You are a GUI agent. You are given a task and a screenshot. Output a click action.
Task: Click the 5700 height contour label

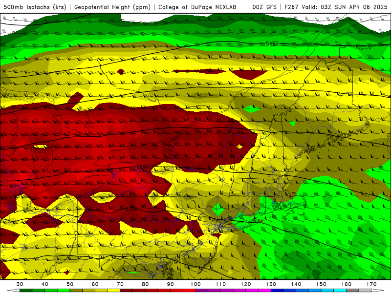131,209
